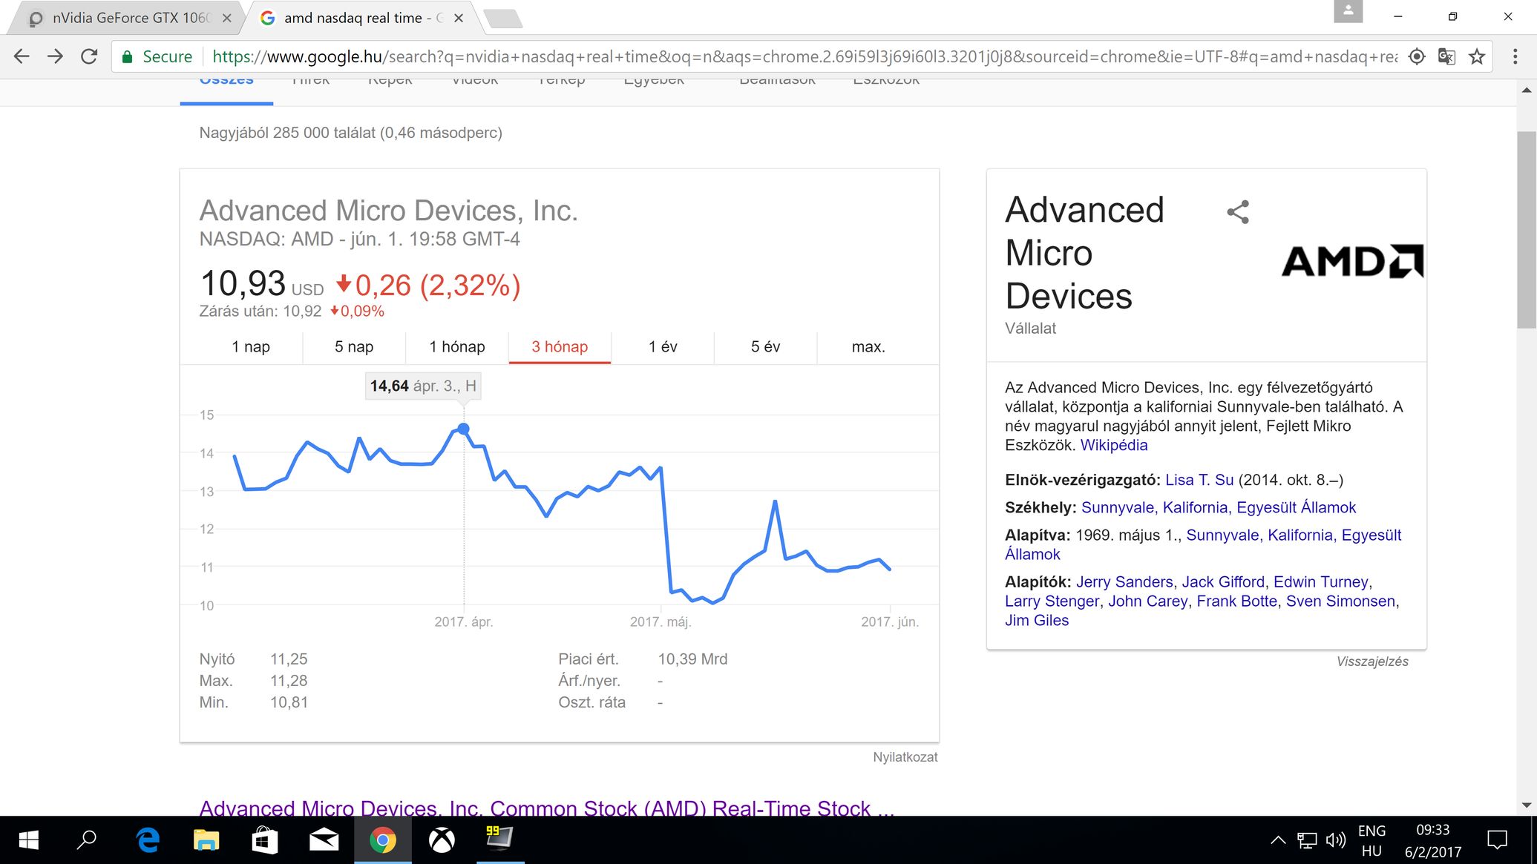Open the Larry Stenger founder link
This screenshot has height=864, width=1537.
1052,601
